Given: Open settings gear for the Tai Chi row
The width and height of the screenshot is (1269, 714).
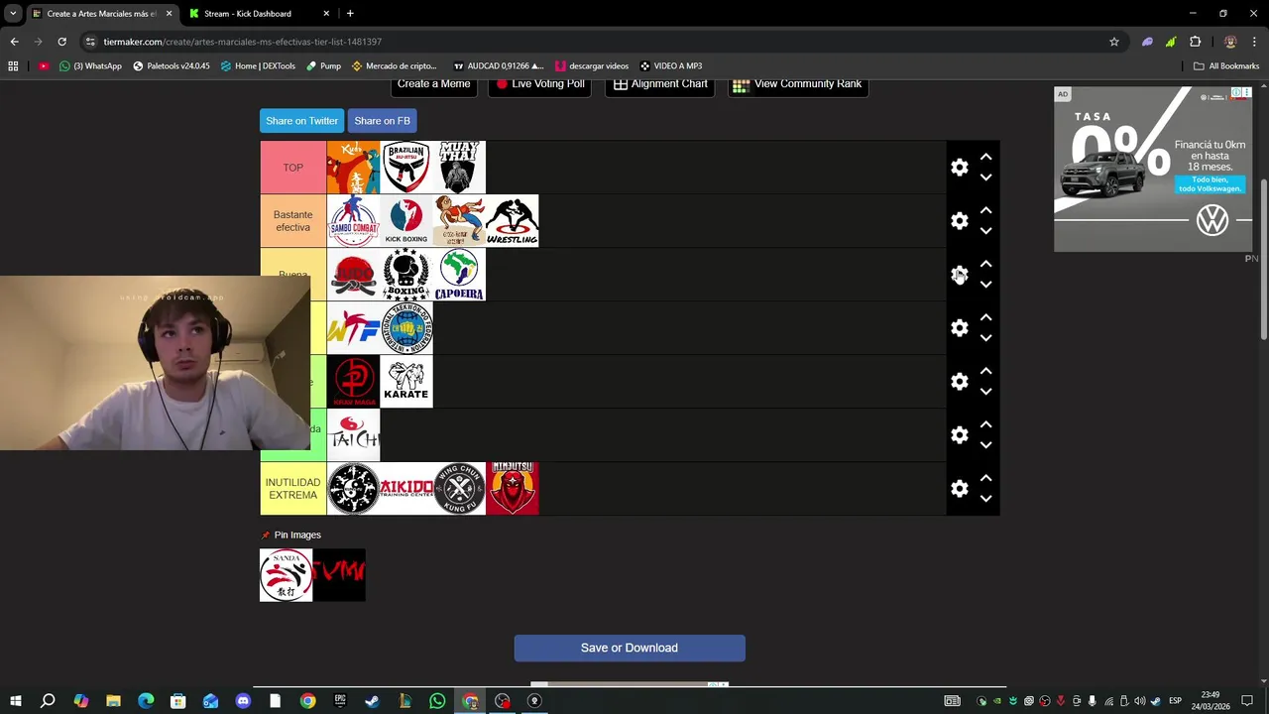Looking at the screenshot, I should (959, 435).
